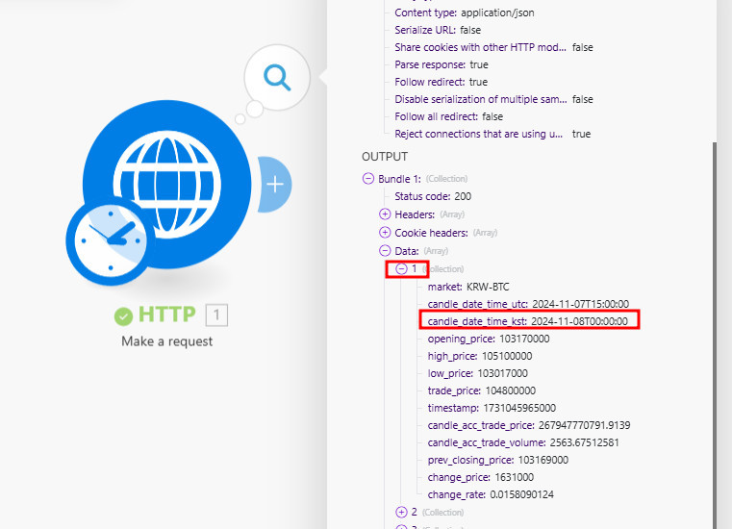Viewport: 732px width, 529px height.
Task: Collapse item 1 in the Data array
Action: point(402,268)
